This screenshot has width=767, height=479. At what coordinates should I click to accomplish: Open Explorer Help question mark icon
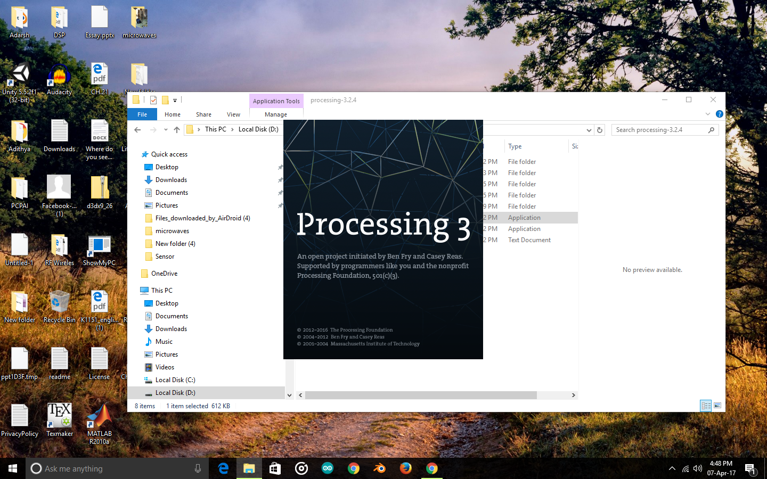pyautogui.click(x=720, y=114)
